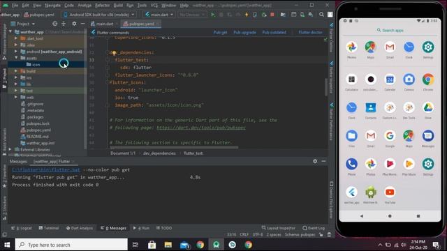447x251 pixels.
Task: Expand the android folder in tree
Action: coord(16,52)
